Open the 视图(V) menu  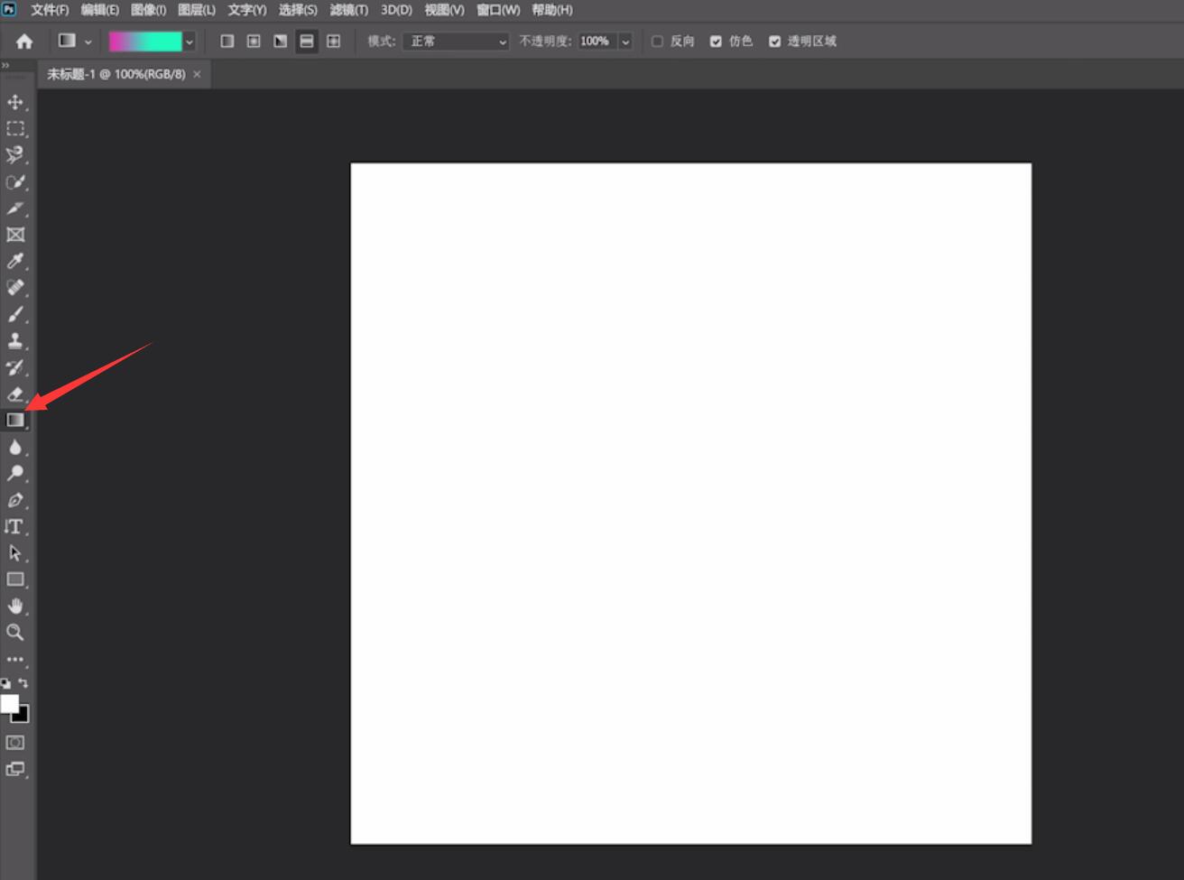(x=444, y=10)
